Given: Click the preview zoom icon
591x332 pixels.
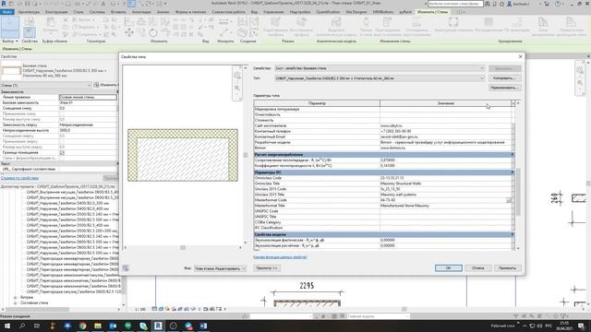Looking at the screenshot, I should (x=237, y=89).
